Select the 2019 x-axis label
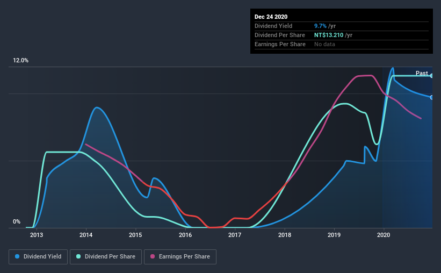Screen dimensions: 441x273 pos(334,235)
